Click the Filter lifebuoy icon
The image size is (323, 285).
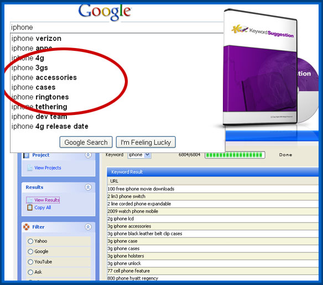coord(27,227)
